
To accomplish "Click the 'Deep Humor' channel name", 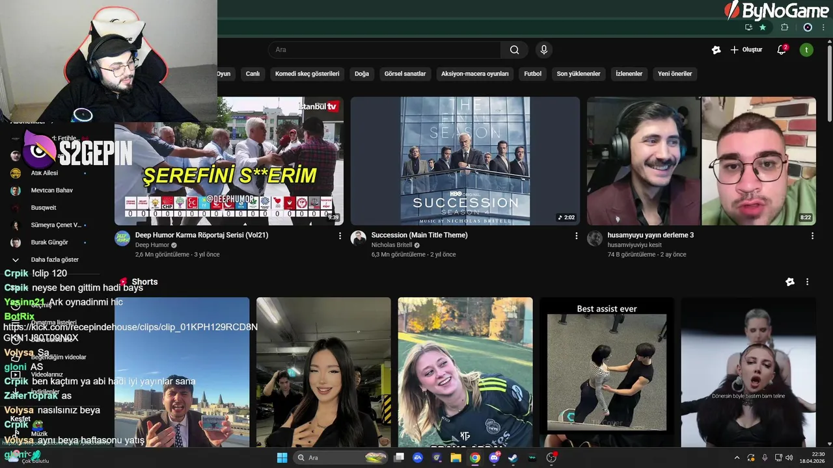I will 152,245.
